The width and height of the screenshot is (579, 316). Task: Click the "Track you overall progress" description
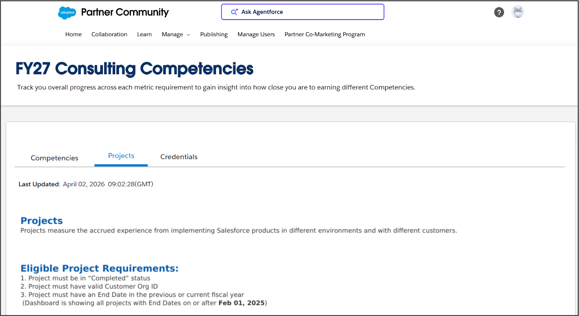(216, 87)
